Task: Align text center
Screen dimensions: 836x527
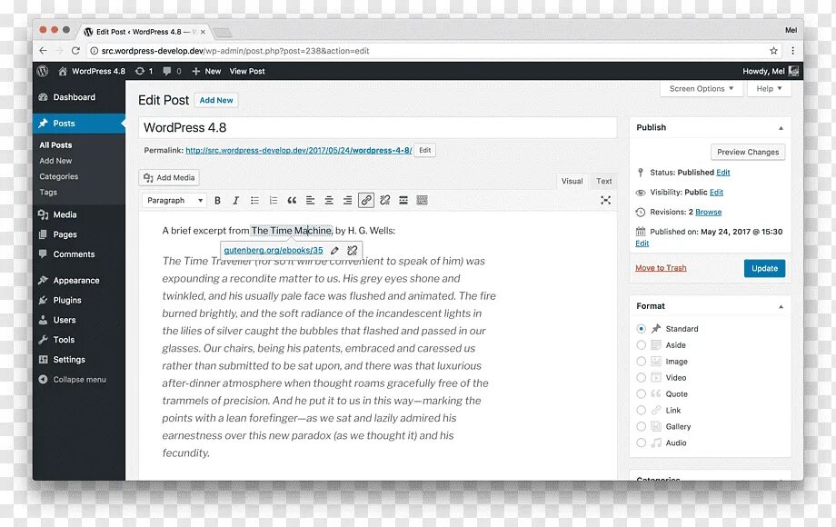Action: (329, 201)
